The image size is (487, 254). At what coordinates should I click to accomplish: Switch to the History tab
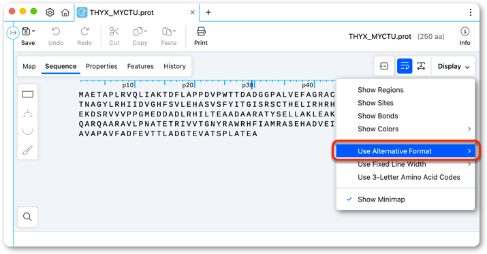coord(174,66)
